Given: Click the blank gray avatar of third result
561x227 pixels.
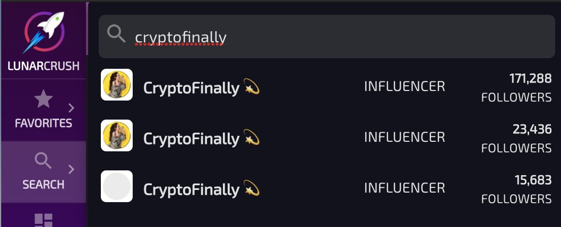Looking at the screenshot, I should point(117,186).
